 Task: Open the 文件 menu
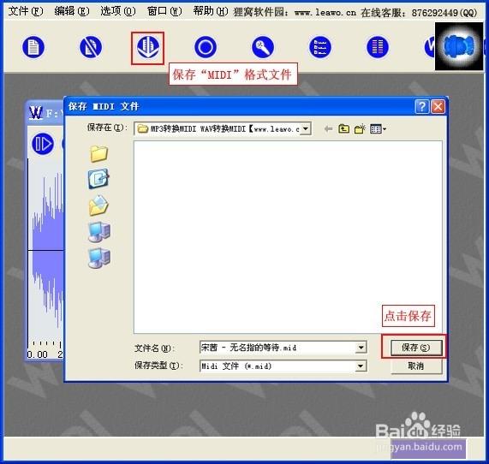coord(26,11)
